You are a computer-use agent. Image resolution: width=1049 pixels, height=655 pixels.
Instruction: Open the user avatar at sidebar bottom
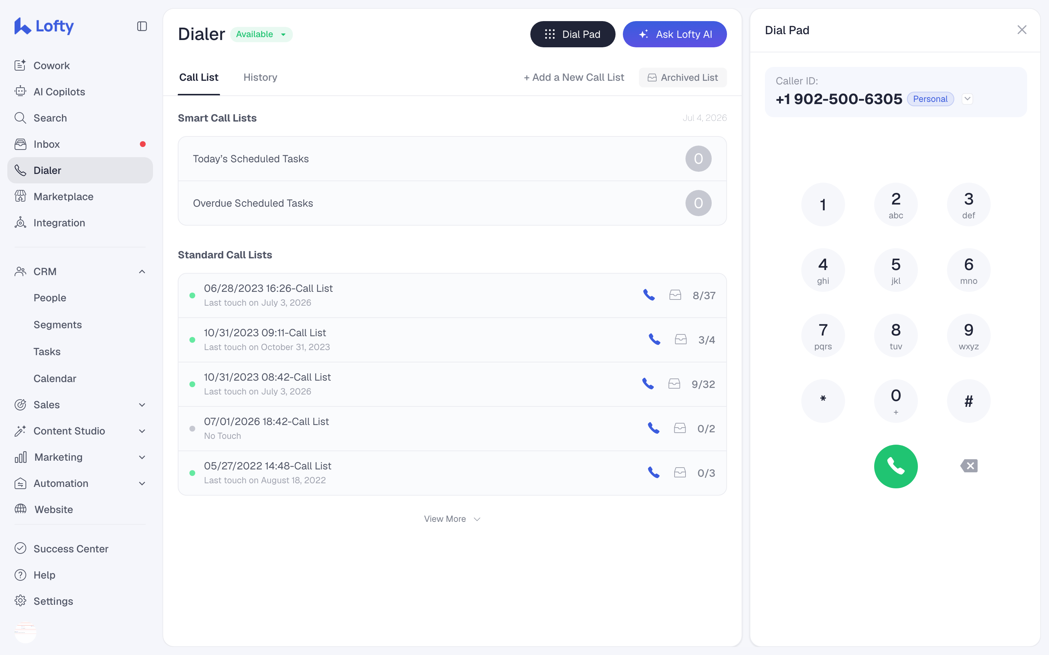pyautogui.click(x=25, y=632)
